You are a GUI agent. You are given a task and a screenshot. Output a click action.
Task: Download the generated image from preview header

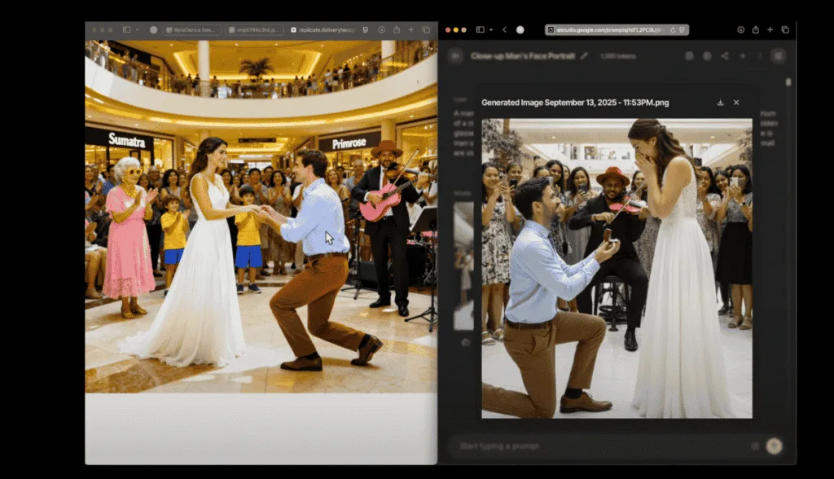point(720,103)
